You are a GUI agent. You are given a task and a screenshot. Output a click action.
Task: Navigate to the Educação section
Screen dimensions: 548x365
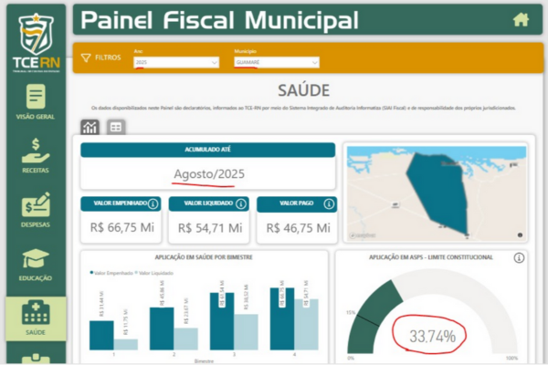point(36,266)
